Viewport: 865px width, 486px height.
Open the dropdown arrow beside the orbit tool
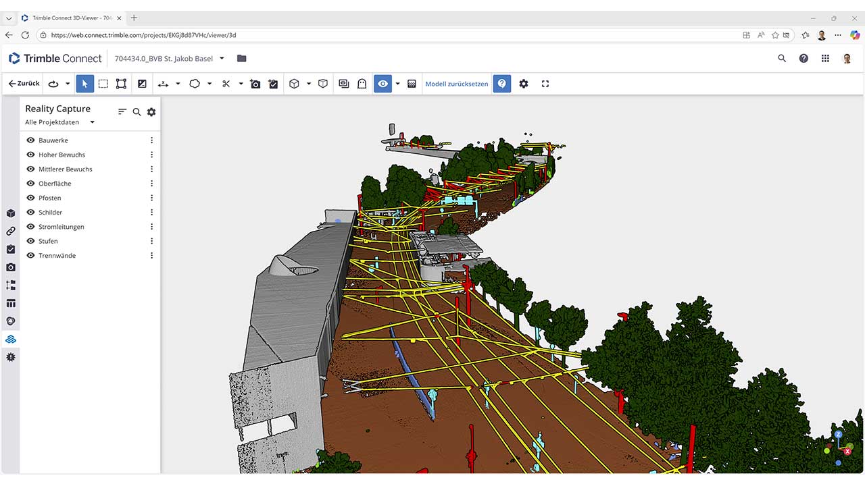coord(68,84)
